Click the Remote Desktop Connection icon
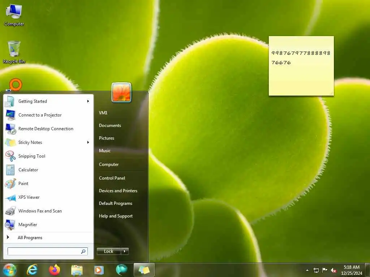370x277 pixels. [x=10, y=129]
